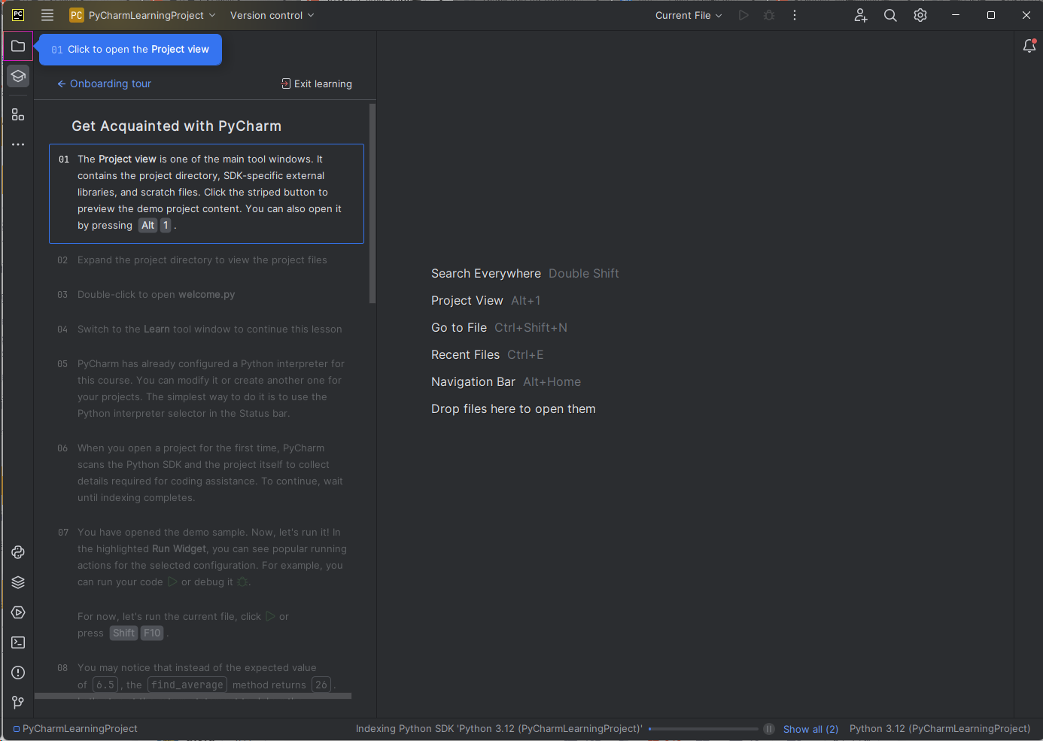1043x741 pixels.
Task: Open the Version control dropdown
Action: pyautogui.click(x=272, y=15)
